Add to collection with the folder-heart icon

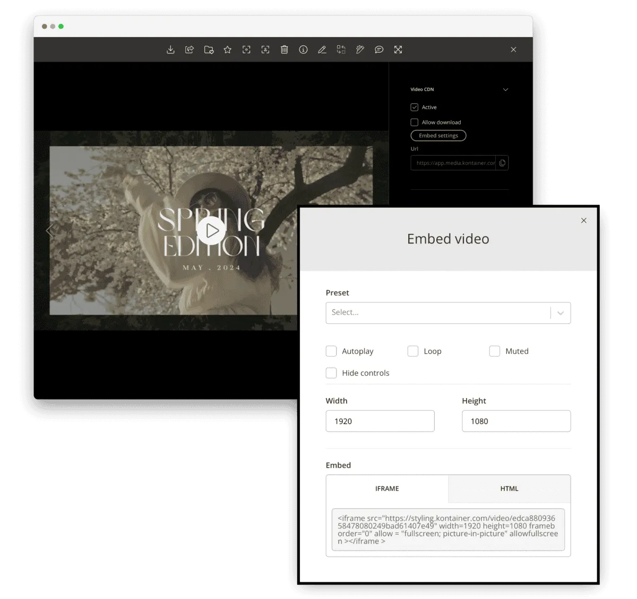(x=209, y=49)
